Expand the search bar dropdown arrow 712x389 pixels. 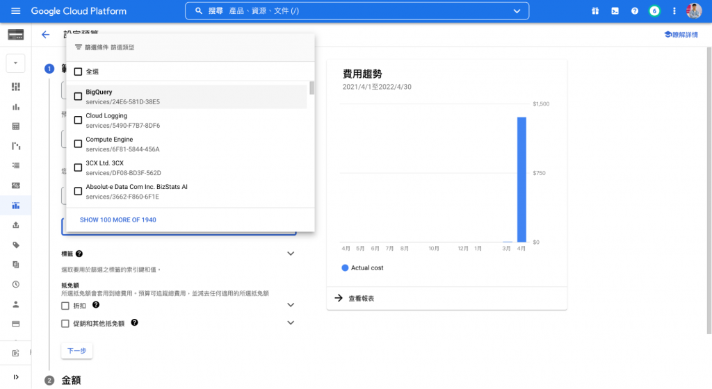[517, 11]
